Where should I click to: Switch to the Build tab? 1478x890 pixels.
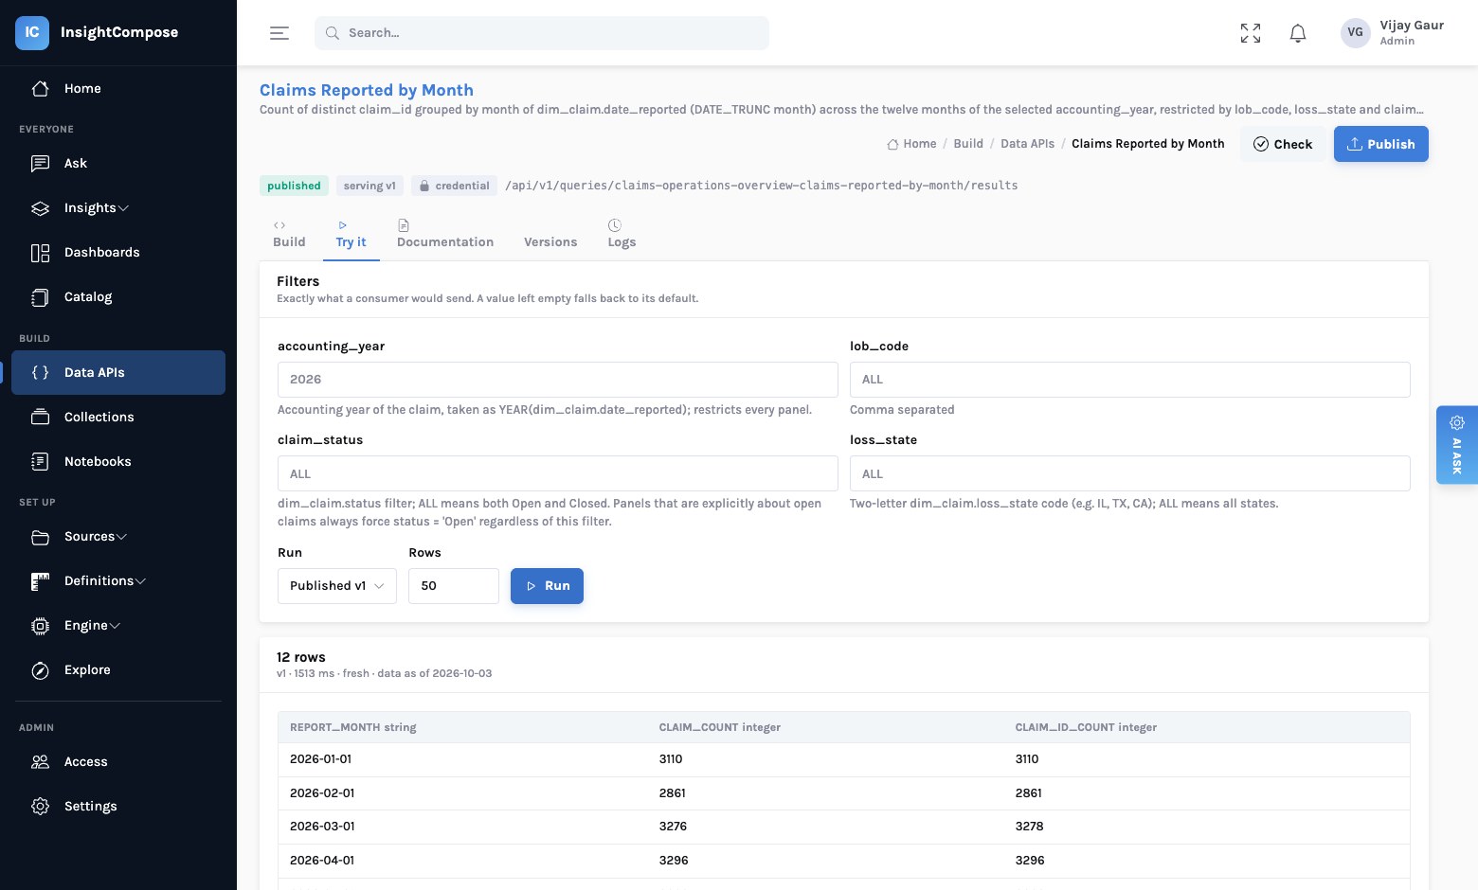click(289, 234)
